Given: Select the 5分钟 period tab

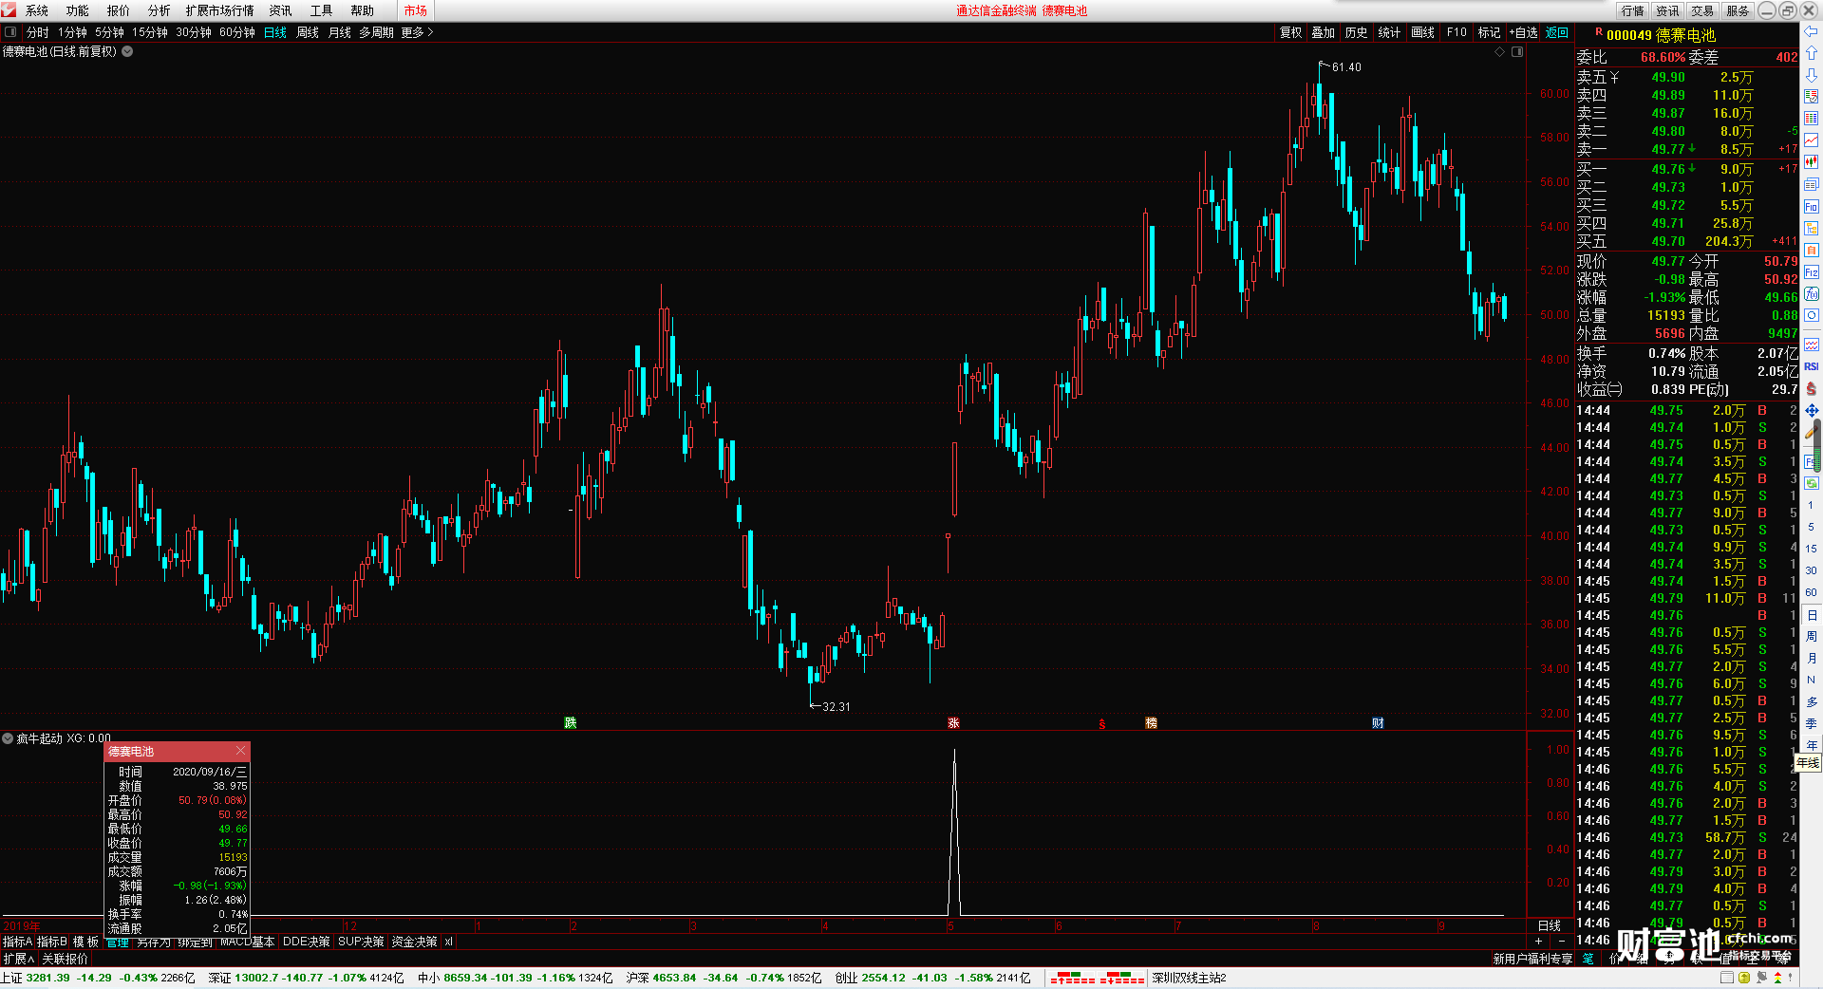Looking at the screenshot, I should [109, 32].
